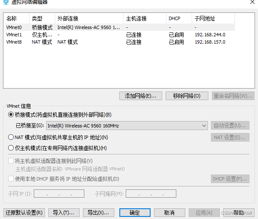Click the 导入(T)... button

64,213
